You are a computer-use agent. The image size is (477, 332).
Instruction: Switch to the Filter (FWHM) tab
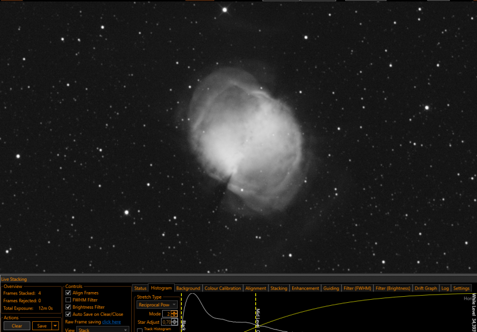click(357, 288)
